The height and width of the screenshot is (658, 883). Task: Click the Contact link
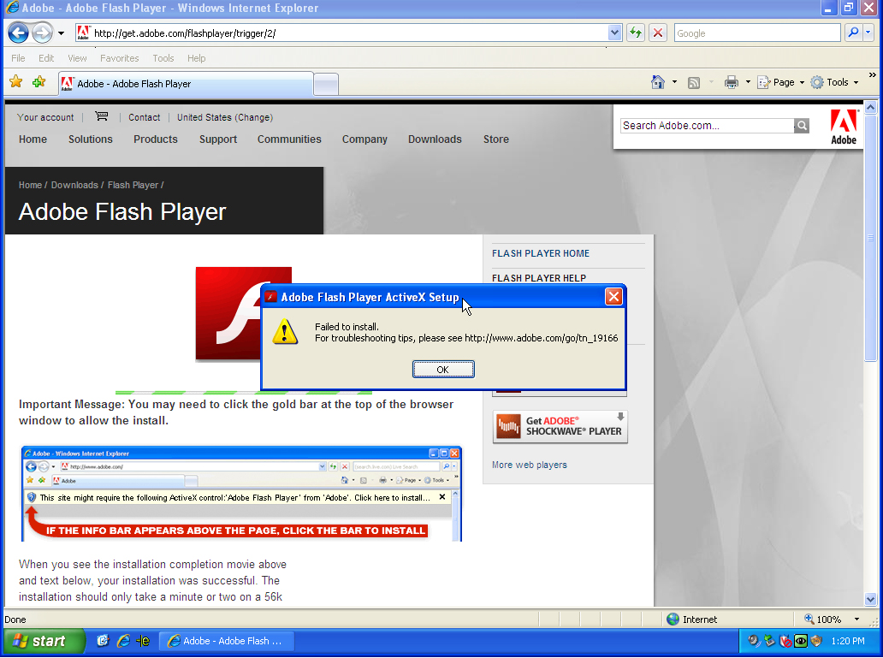coord(144,117)
